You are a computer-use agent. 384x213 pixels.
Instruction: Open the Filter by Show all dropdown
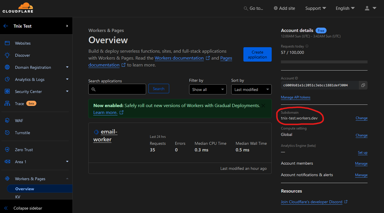click(208, 90)
